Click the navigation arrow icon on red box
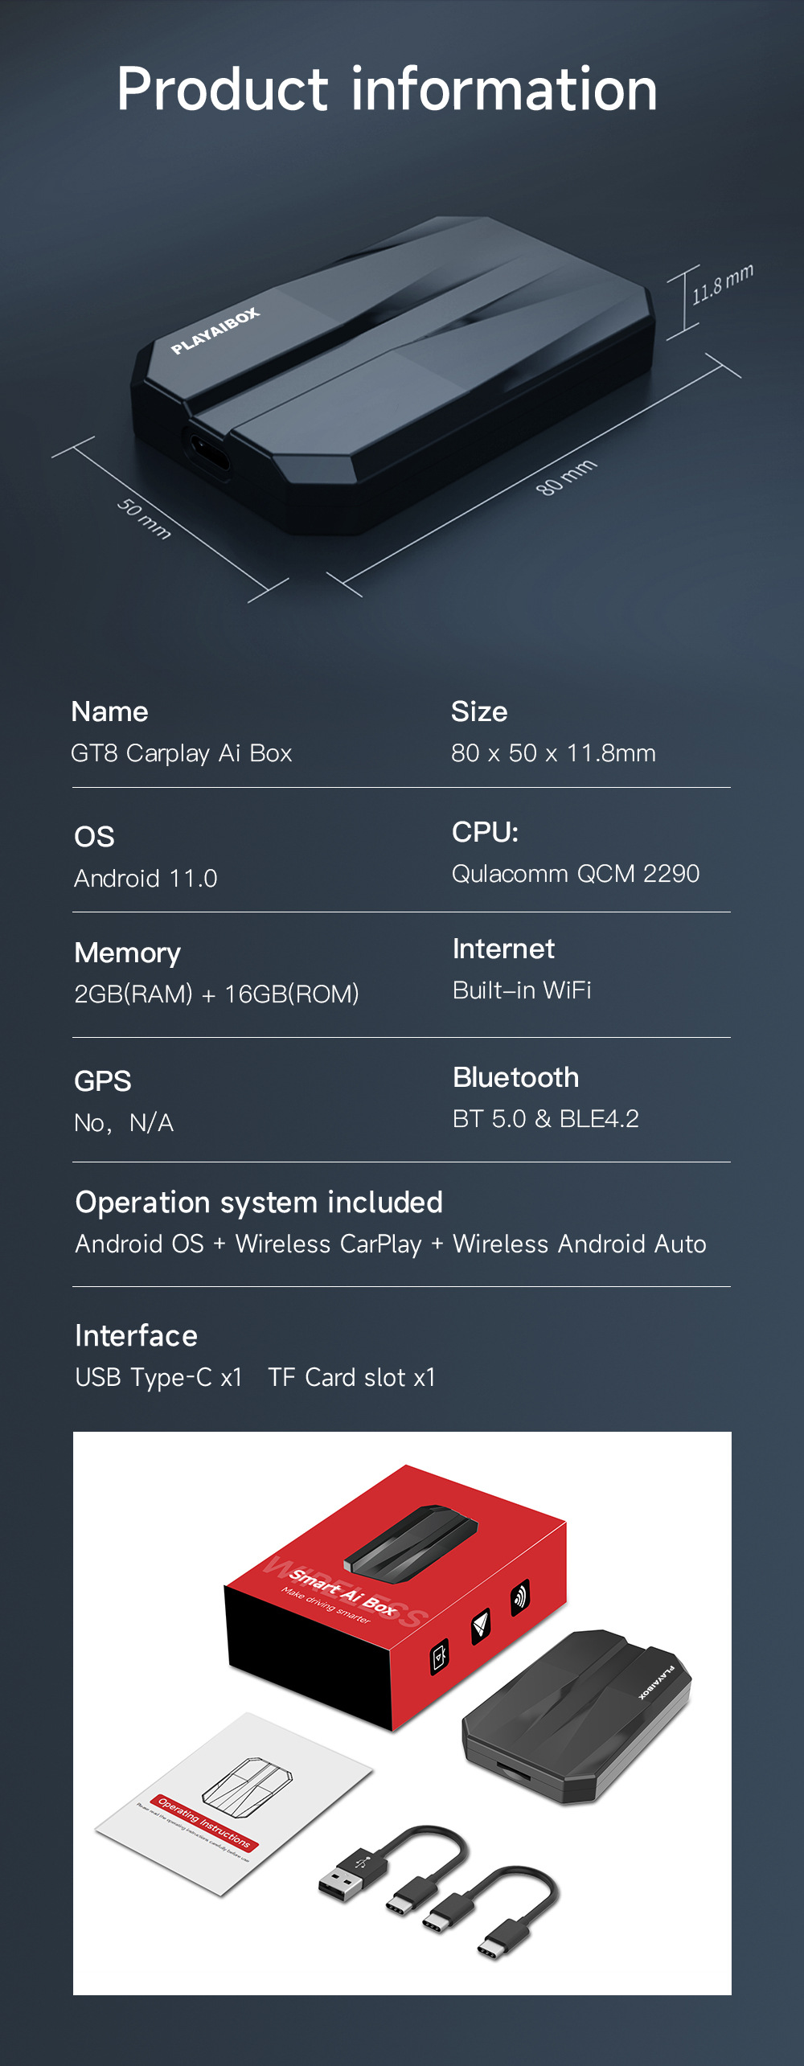Image resolution: width=804 pixels, height=2066 pixels. click(481, 1625)
